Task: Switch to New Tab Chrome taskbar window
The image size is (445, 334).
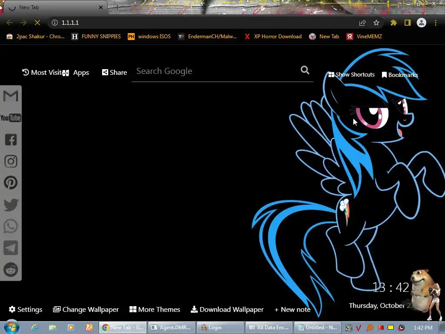Action: [123, 327]
